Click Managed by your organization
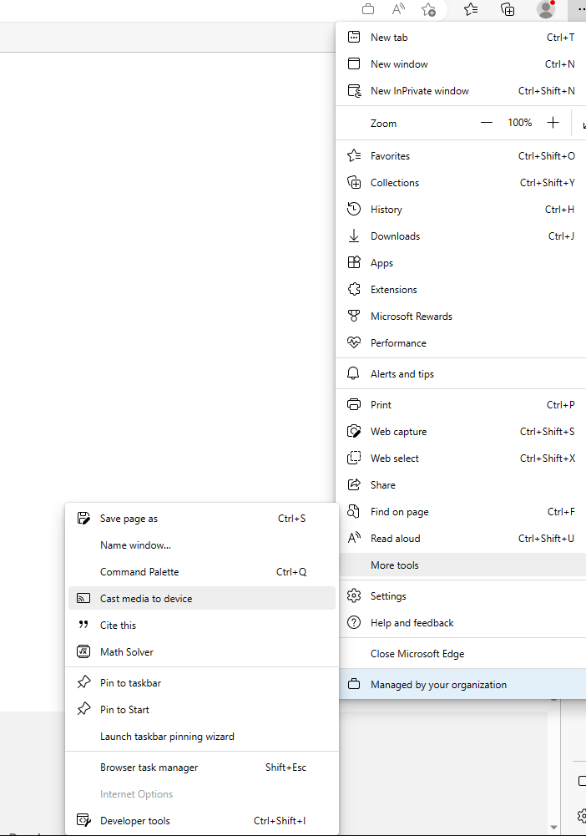 (461, 684)
